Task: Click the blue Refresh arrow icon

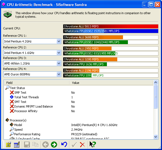Action: click(64, 145)
